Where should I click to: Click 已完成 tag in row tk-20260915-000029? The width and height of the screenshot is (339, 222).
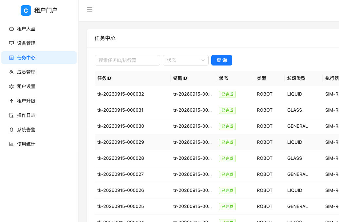tap(227, 142)
